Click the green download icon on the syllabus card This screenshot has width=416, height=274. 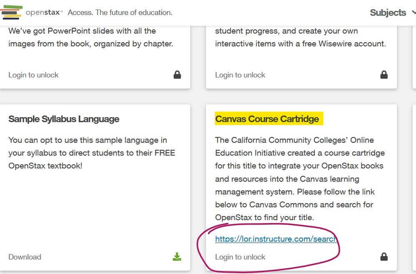[x=177, y=256]
